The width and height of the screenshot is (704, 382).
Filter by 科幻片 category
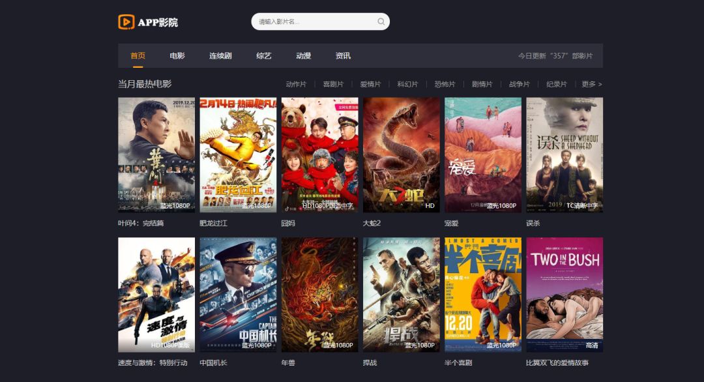pyautogui.click(x=407, y=84)
